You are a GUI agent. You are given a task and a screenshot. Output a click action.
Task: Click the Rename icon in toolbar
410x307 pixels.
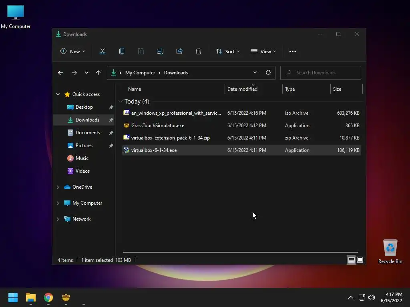pyautogui.click(x=160, y=51)
